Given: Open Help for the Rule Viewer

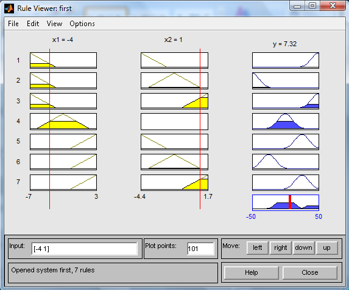Looking at the screenshot, I should pos(252,272).
